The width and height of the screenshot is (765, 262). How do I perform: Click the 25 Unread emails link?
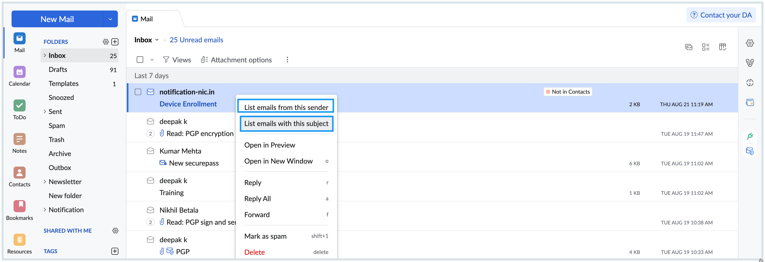pyautogui.click(x=196, y=40)
